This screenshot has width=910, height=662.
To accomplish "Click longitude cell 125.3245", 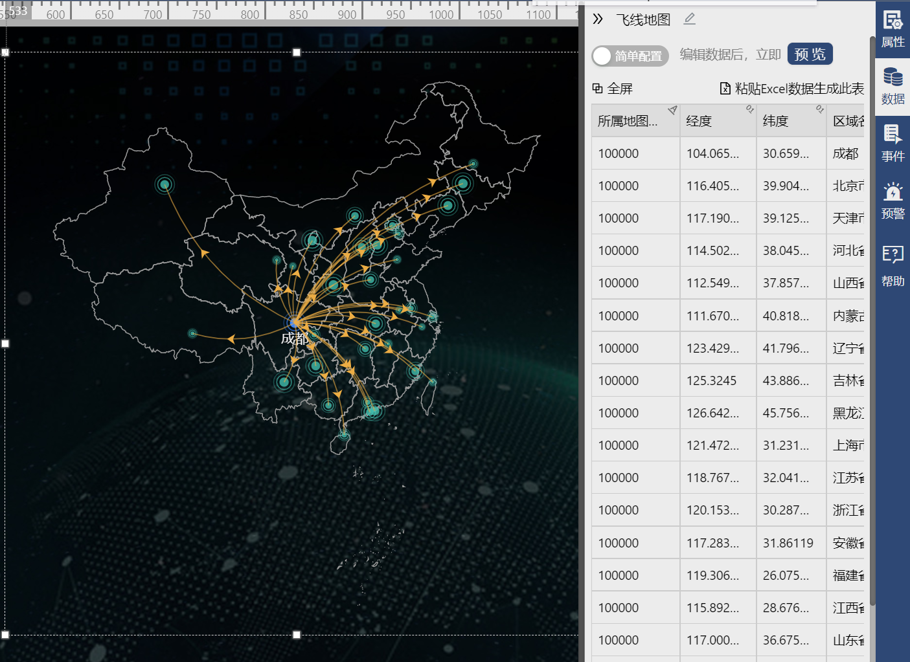I will click(x=718, y=381).
